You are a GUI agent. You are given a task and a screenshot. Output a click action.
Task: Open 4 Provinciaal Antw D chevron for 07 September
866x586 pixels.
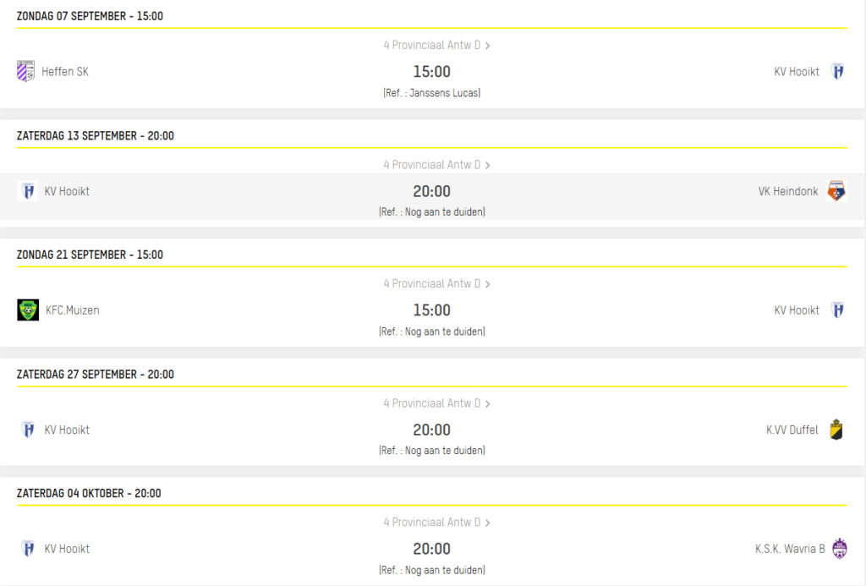(x=488, y=46)
